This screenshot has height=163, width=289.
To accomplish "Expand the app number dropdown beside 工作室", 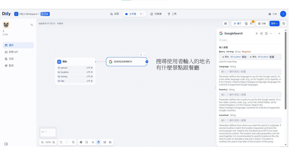I will click(142, 14).
